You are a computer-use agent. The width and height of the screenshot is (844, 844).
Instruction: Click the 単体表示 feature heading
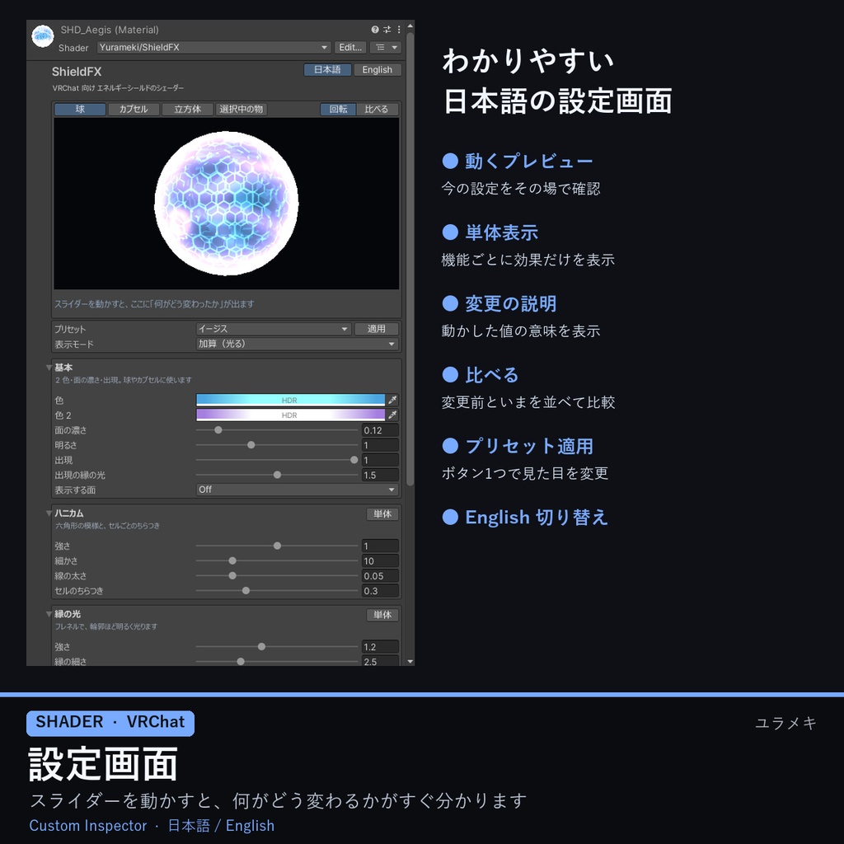(501, 232)
